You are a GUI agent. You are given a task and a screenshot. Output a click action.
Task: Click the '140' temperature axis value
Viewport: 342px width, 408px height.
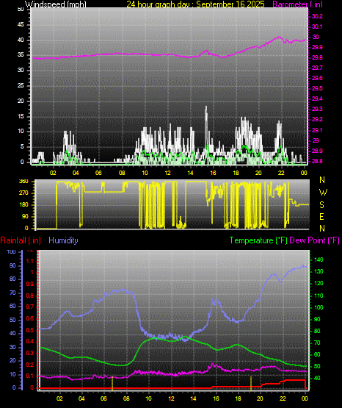(319, 260)
